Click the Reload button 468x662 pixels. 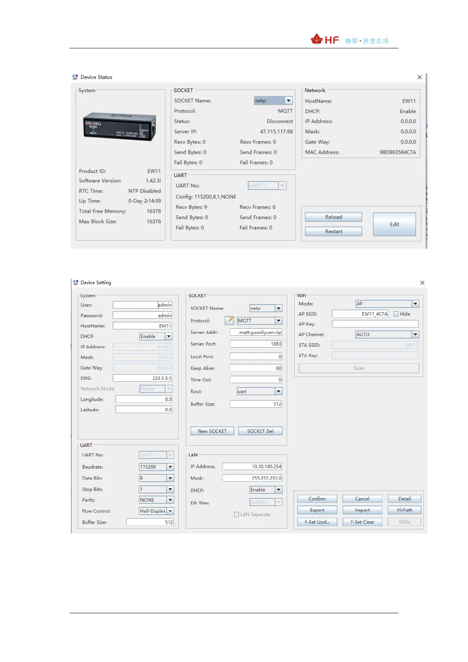[x=334, y=217]
